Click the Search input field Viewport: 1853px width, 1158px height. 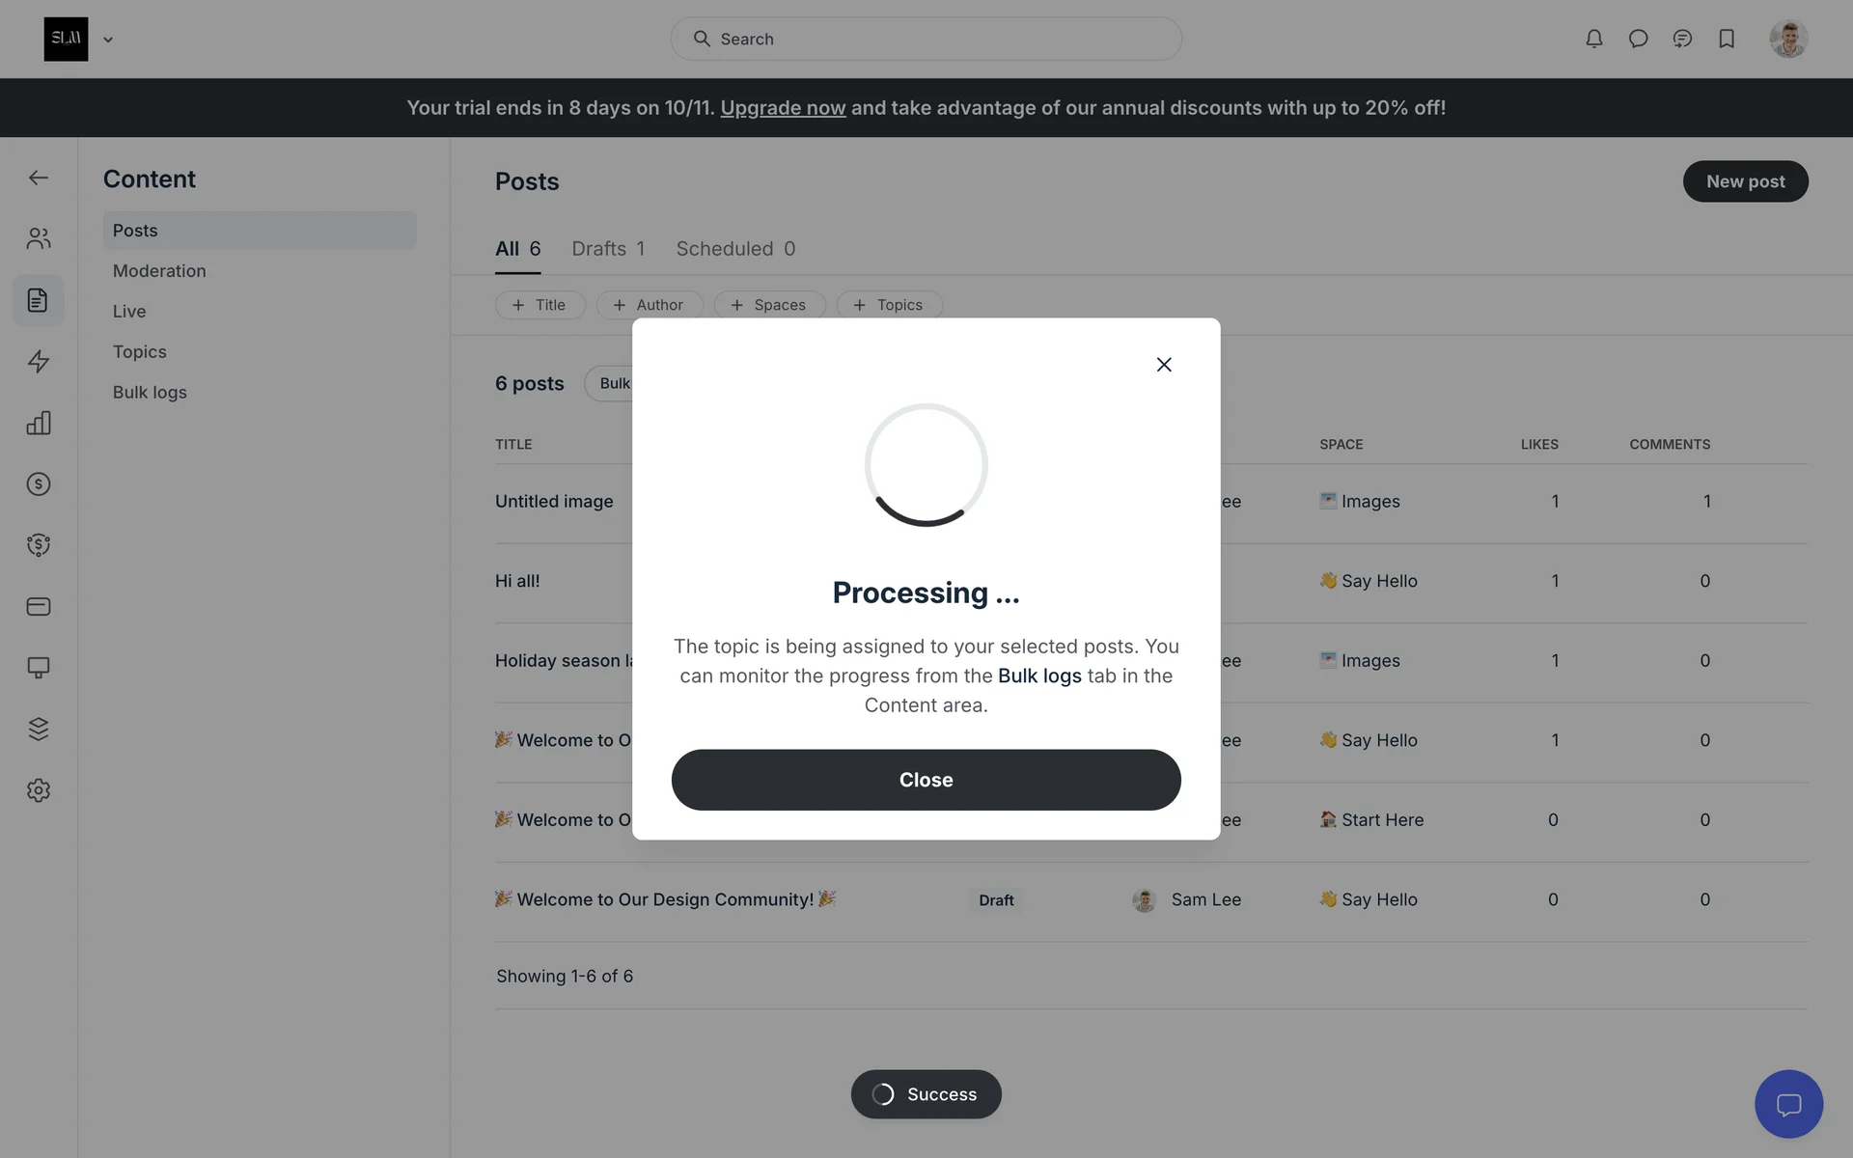point(926,39)
